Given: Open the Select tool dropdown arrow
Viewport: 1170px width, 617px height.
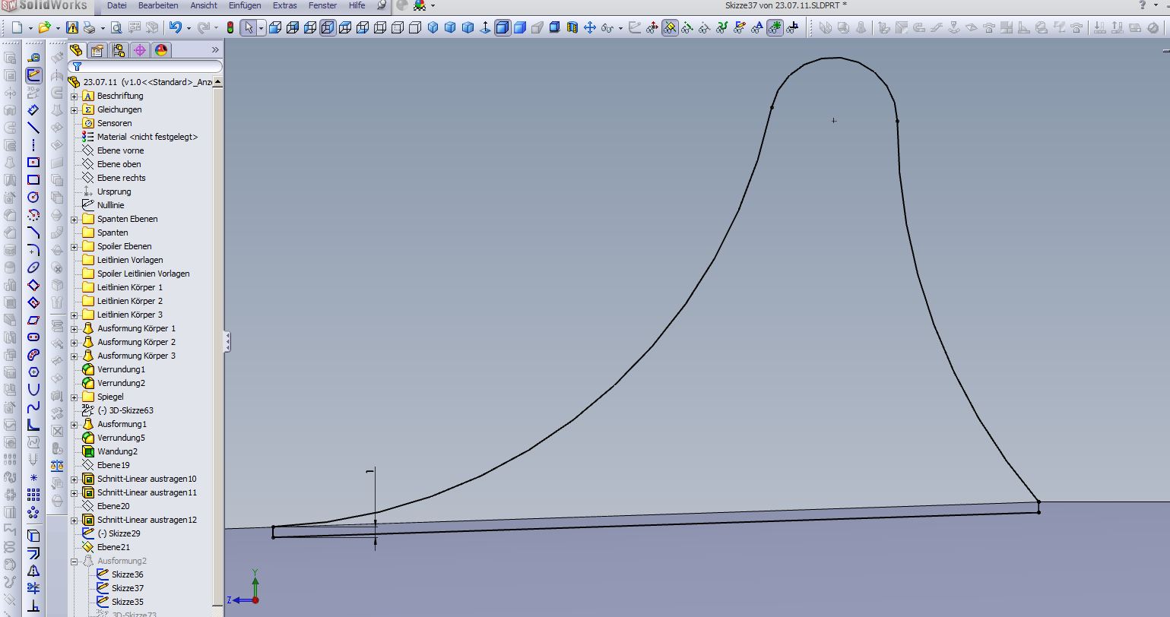Looking at the screenshot, I should coord(261,28).
